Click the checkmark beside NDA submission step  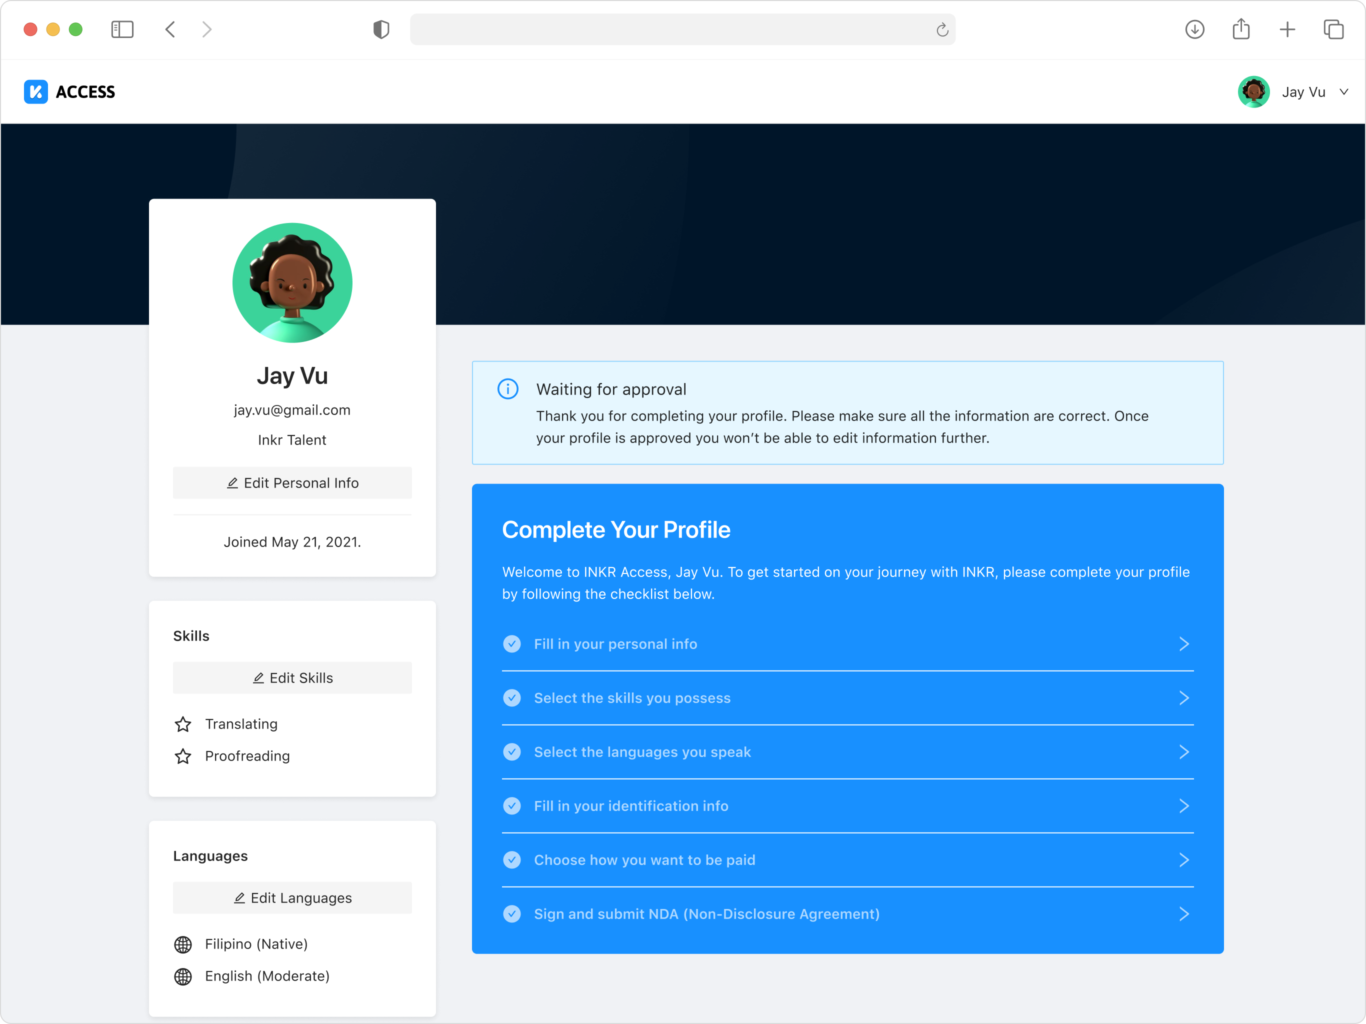[512, 914]
